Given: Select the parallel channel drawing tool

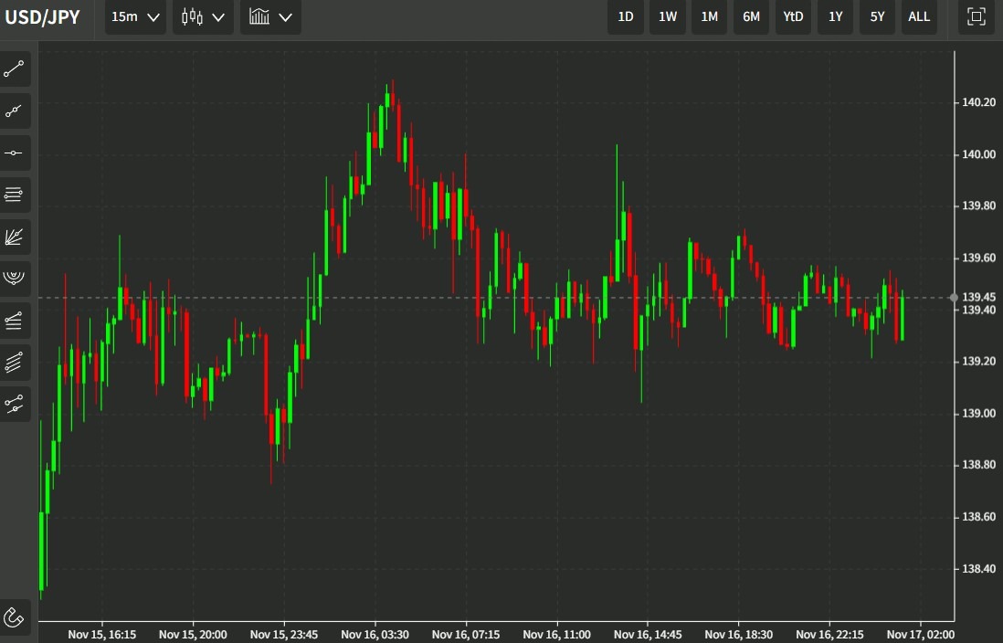Looking at the screenshot, I should coord(14,362).
